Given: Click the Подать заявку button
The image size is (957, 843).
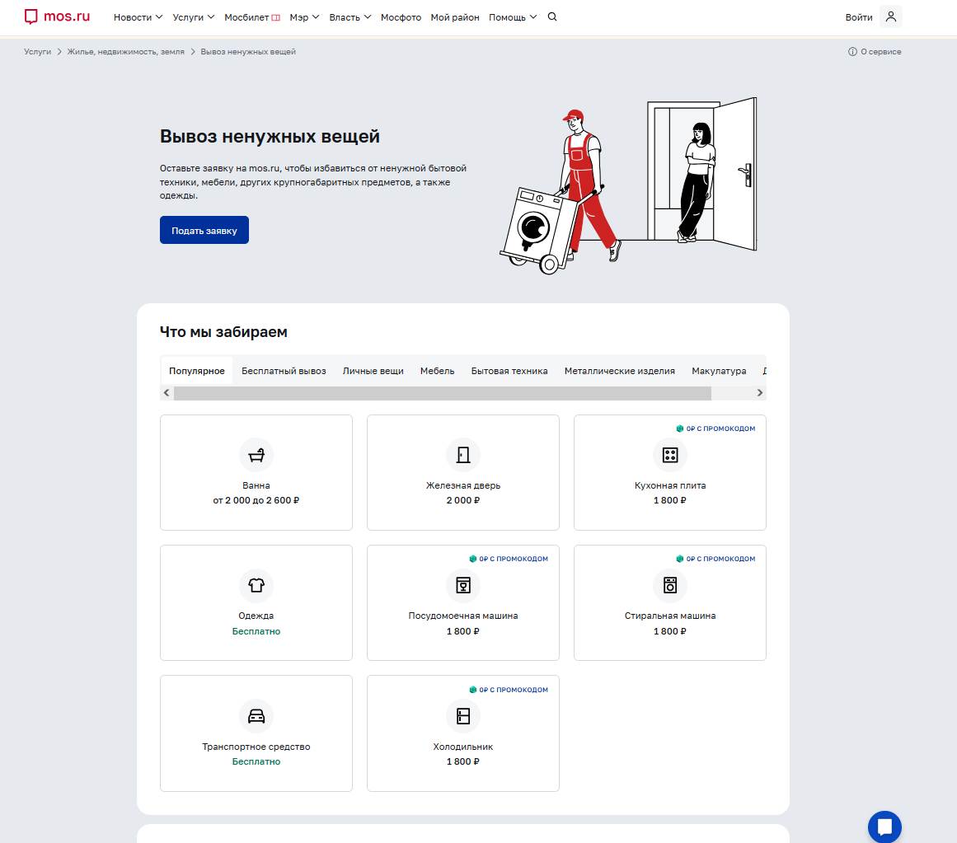Looking at the screenshot, I should coord(204,230).
